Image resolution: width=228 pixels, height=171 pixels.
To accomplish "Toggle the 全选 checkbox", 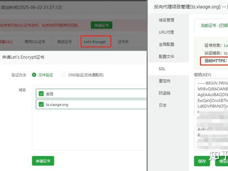I will [41, 94].
